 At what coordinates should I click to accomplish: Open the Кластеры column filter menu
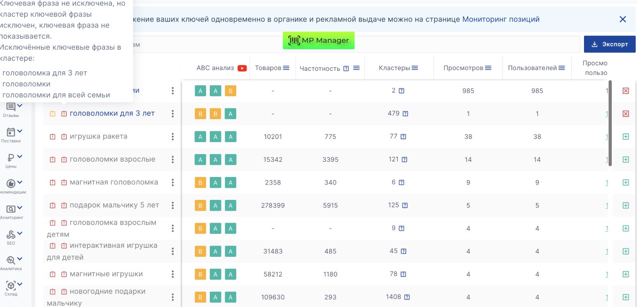point(415,68)
